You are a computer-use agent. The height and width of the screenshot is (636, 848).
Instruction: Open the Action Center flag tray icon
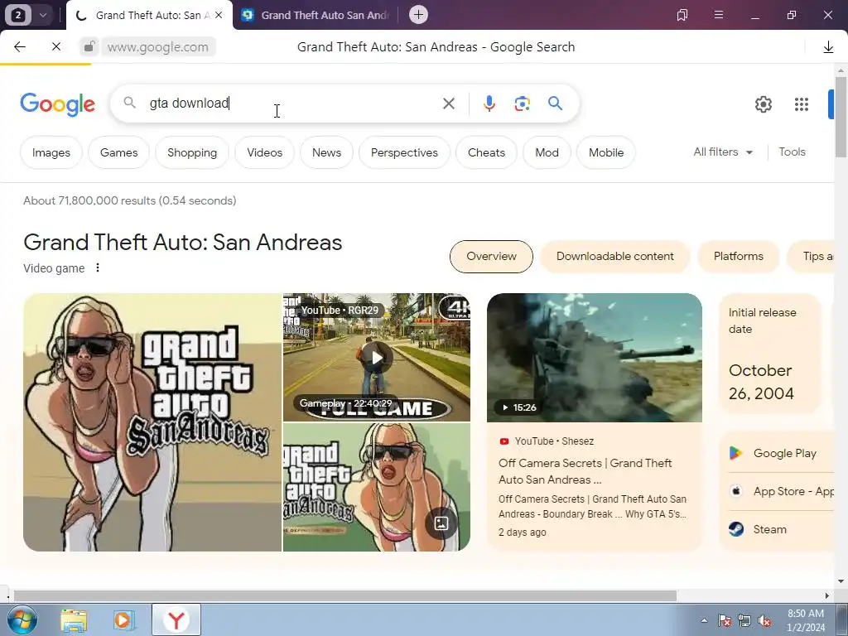pyautogui.click(x=724, y=621)
